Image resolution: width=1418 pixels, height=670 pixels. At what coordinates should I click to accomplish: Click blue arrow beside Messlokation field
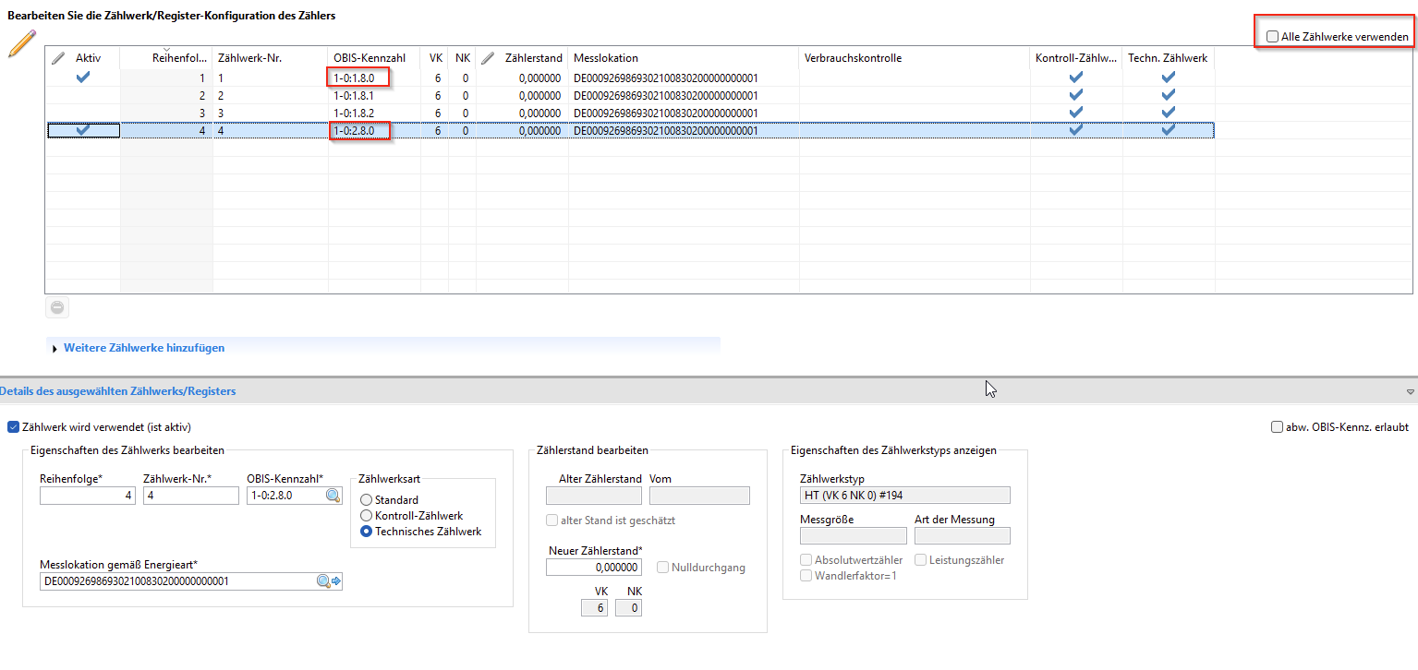click(336, 581)
